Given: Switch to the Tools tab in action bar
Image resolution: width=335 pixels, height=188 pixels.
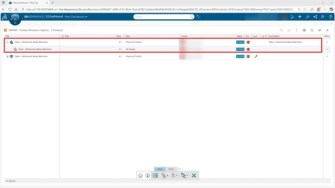Looking at the screenshot, I should pos(171,169).
